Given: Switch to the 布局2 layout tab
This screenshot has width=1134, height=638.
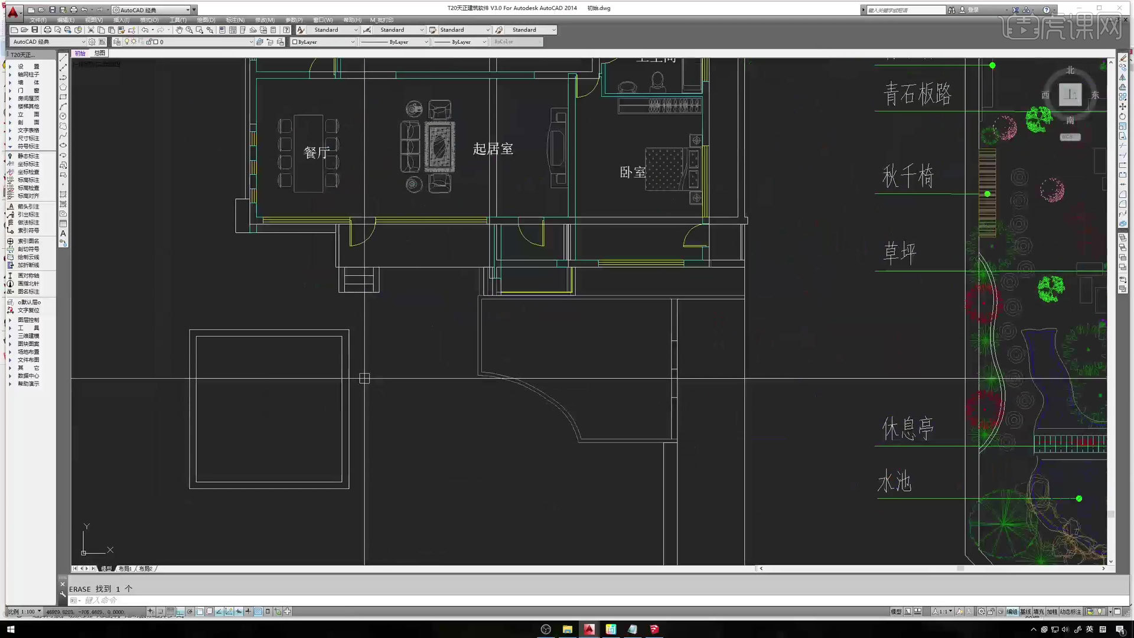Looking at the screenshot, I should pyautogui.click(x=145, y=568).
